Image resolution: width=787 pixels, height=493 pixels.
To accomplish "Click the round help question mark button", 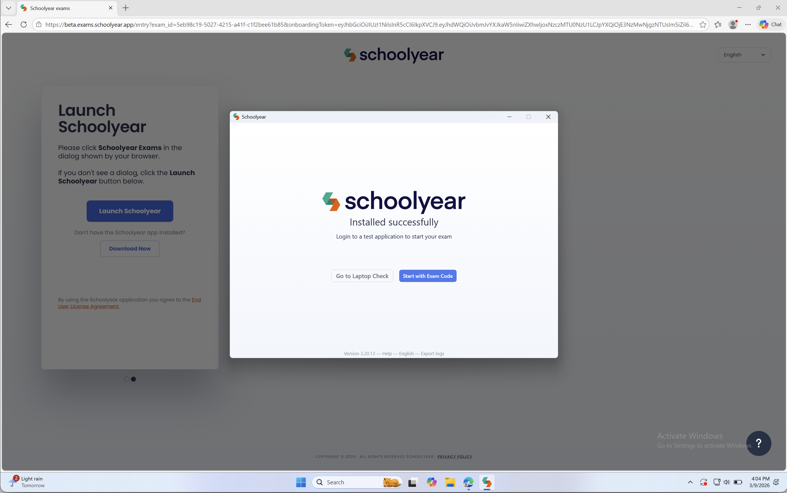I will (758, 443).
